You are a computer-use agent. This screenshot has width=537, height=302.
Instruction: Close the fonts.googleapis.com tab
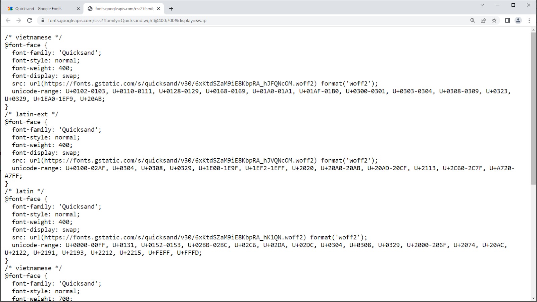click(x=158, y=9)
